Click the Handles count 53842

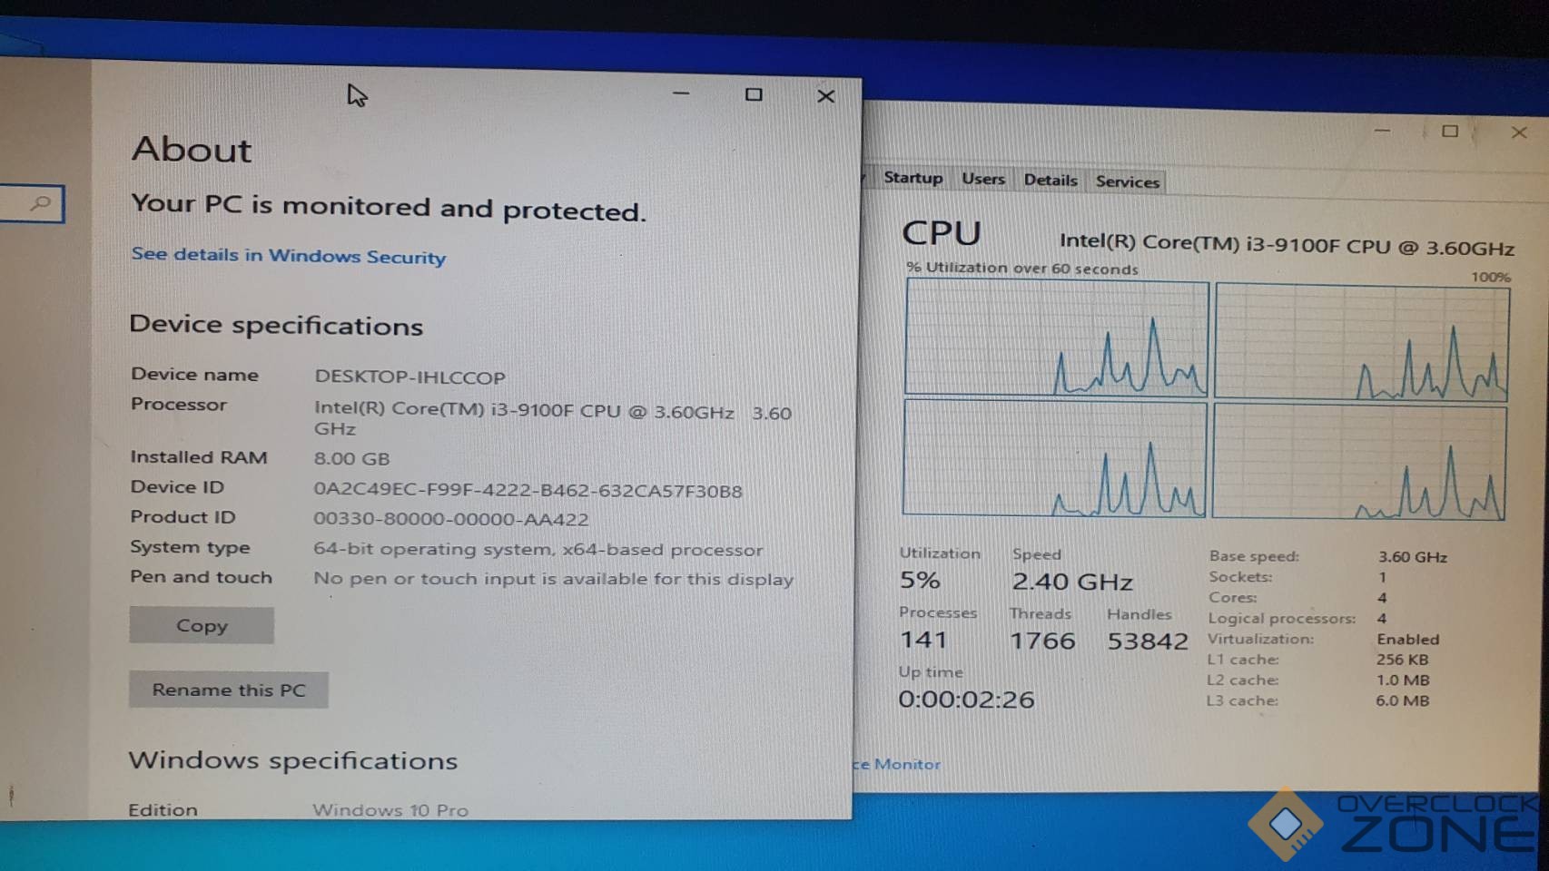click(x=1148, y=641)
